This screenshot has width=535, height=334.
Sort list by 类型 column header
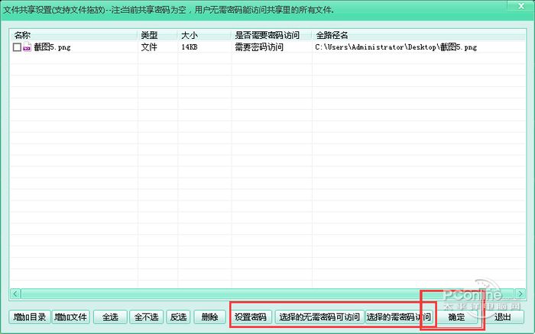pos(157,35)
